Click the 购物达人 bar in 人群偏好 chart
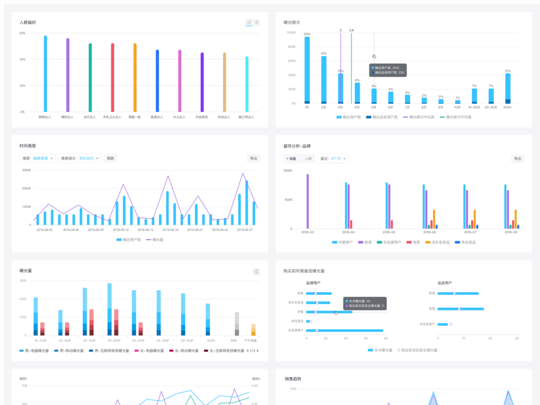 point(45,74)
